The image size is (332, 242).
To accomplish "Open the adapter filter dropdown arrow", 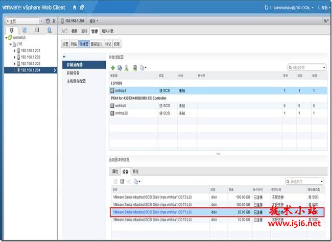I will coord(324,67).
